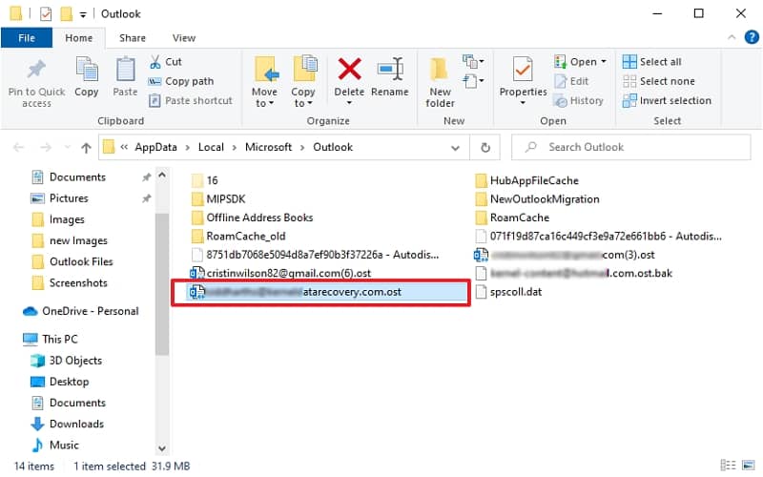Create a New folder from the ribbon
This screenshot has height=477, width=763.
pos(440,81)
